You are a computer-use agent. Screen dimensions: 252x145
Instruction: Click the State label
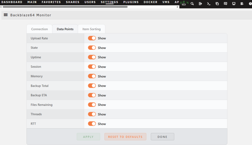(34, 48)
